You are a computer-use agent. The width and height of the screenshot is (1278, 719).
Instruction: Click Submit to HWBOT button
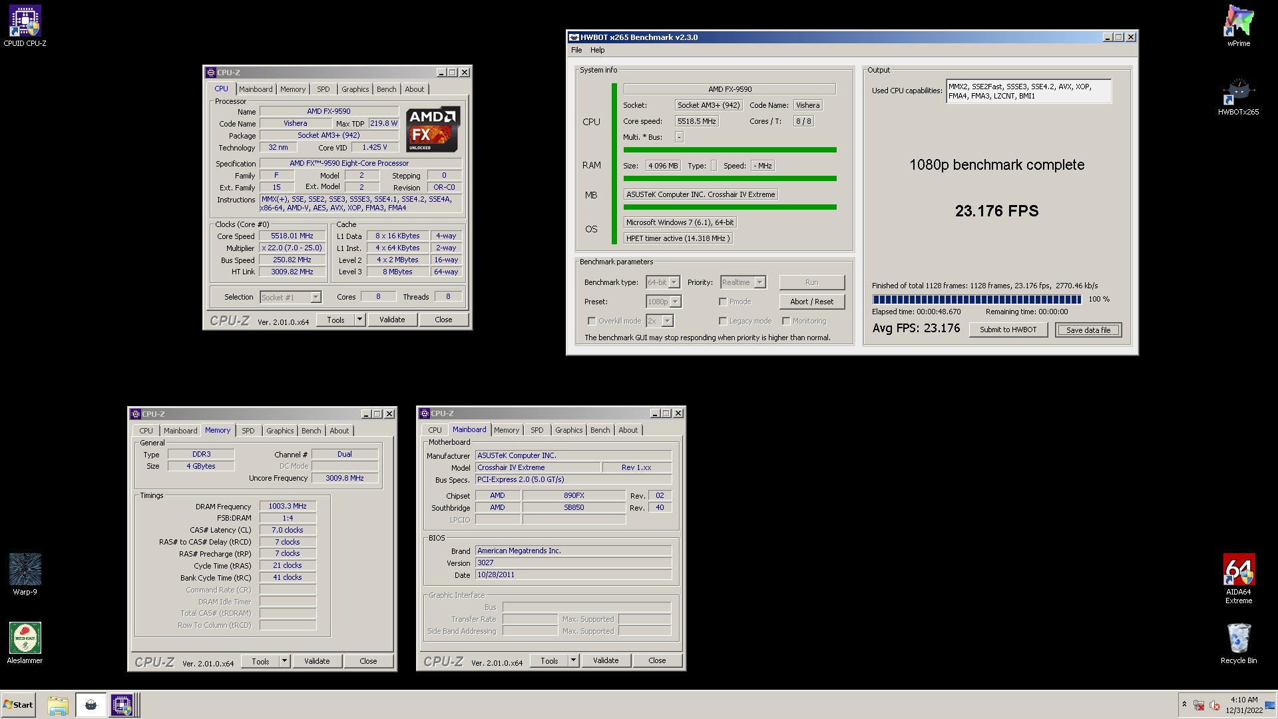click(1008, 330)
